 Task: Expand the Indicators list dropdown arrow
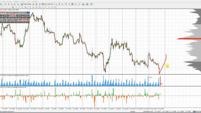(x=84, y=4)
